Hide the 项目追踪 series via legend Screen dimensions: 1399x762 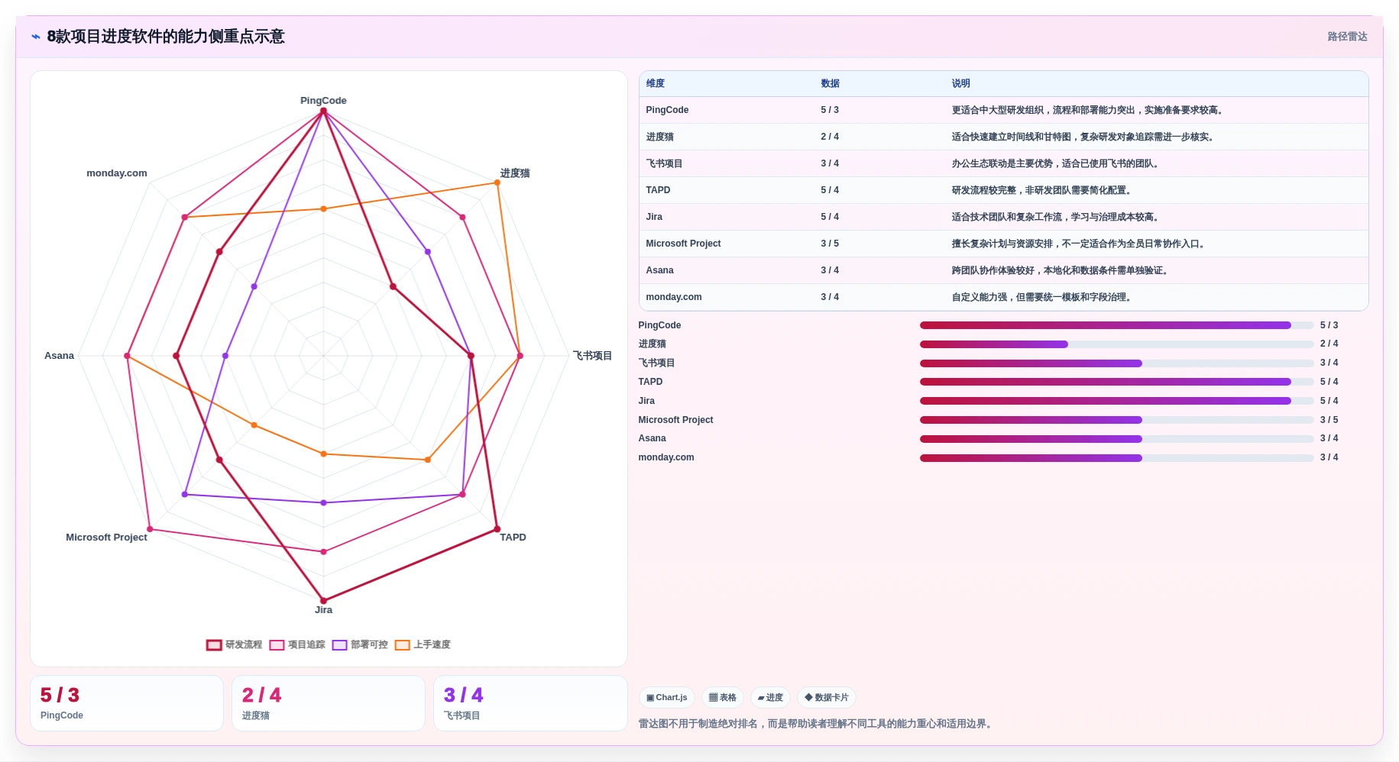click(x=297, y=644)
